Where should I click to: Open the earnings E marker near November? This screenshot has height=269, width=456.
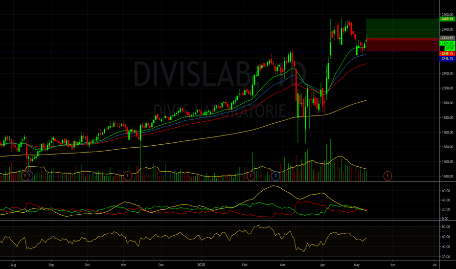(x=127, y=176)
